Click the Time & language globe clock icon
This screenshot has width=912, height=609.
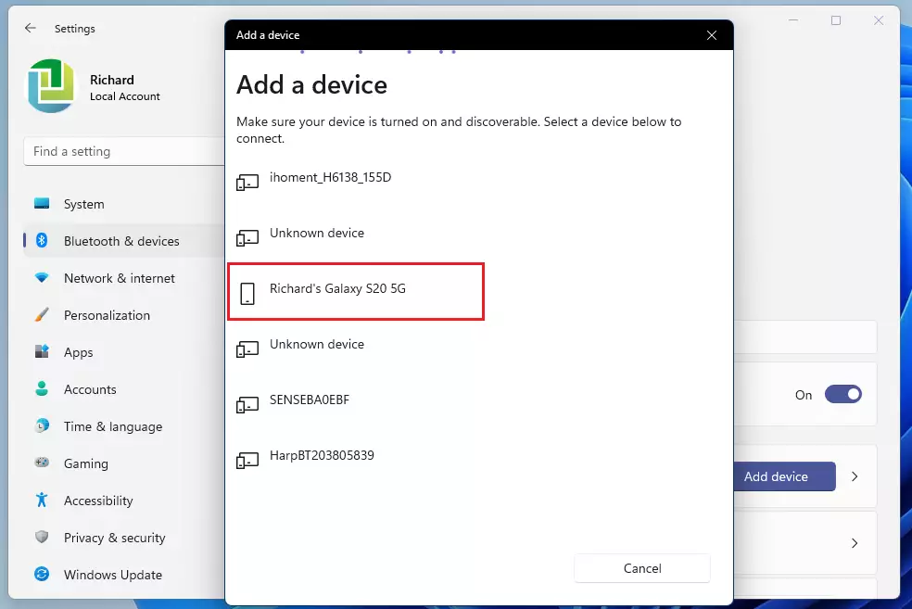coord(42,425)
